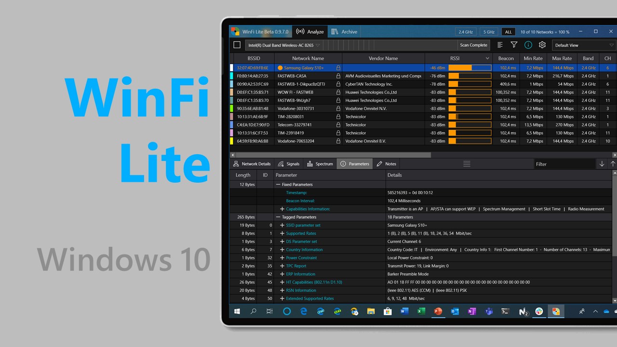The image size is (617, 347).
Task: Open the Default View dropdown
Action: pos(584,45)
